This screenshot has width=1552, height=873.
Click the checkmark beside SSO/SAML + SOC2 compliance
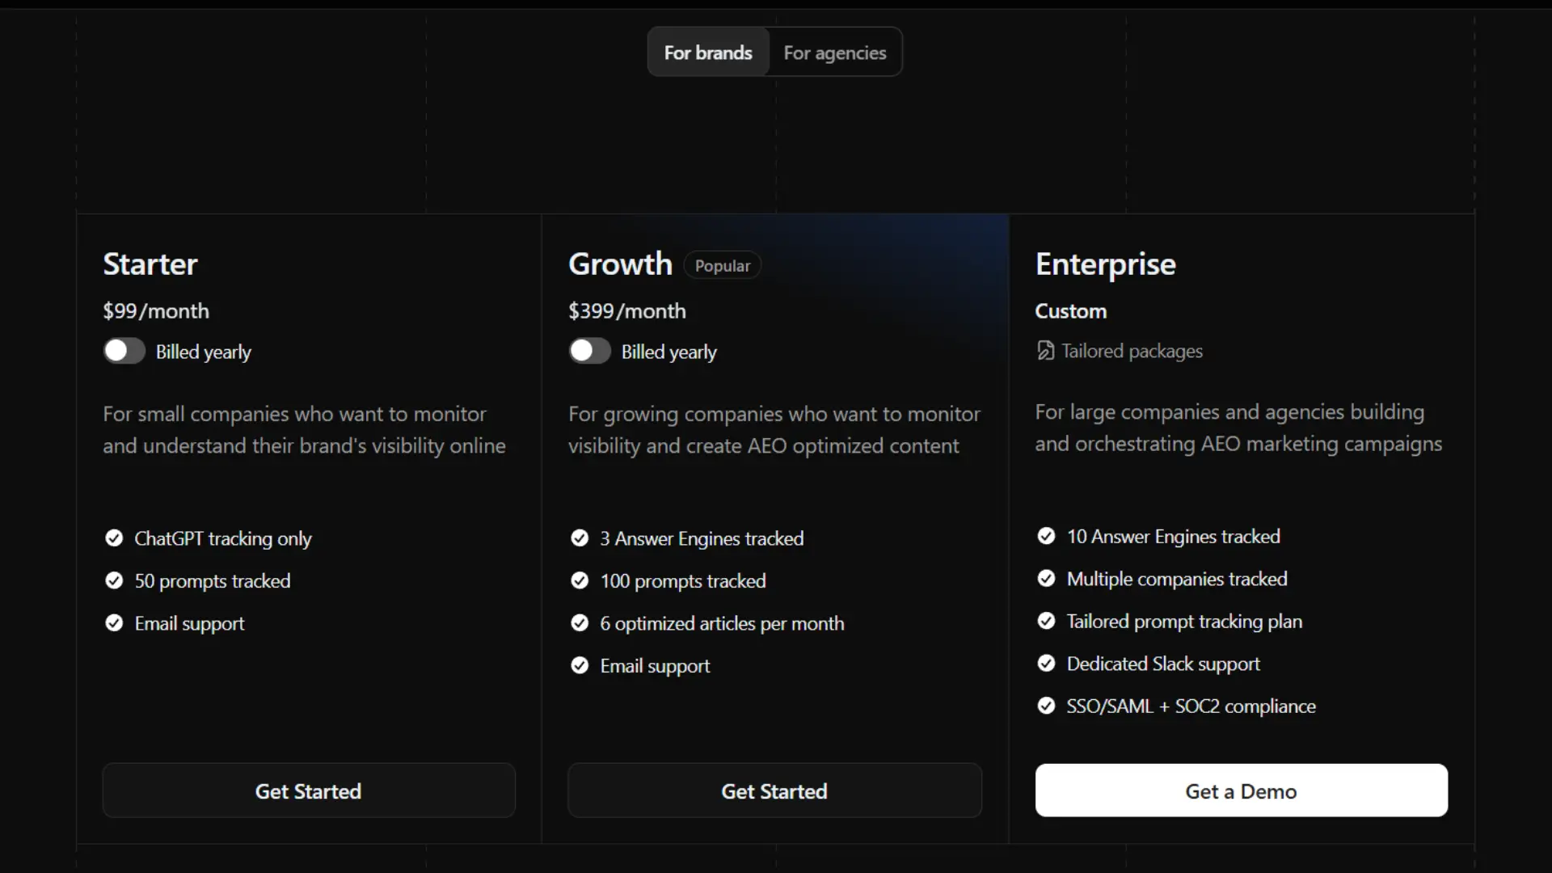point(1046,705)
